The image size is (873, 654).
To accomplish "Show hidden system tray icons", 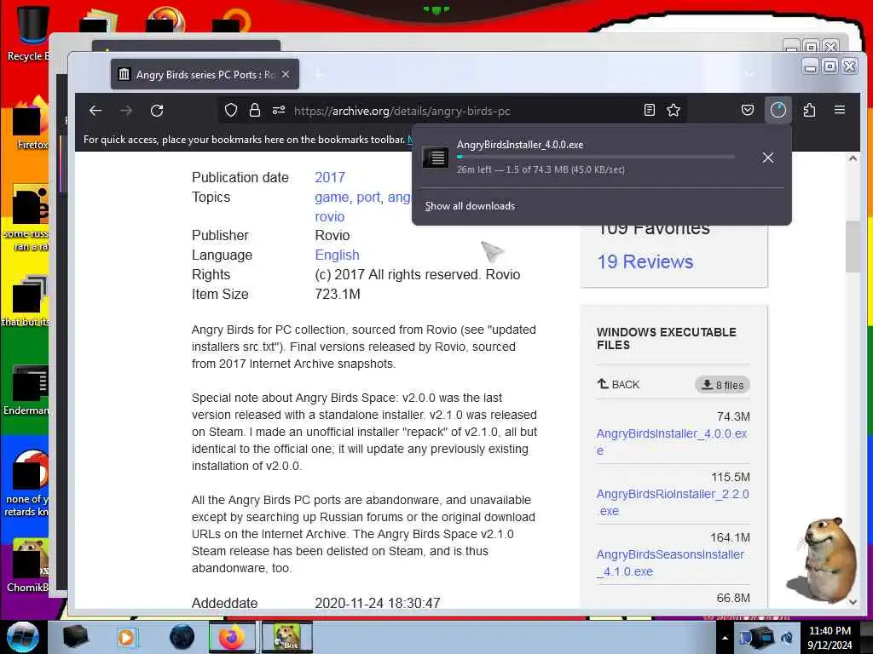I will pyautogui.click(x=725, y=638).
